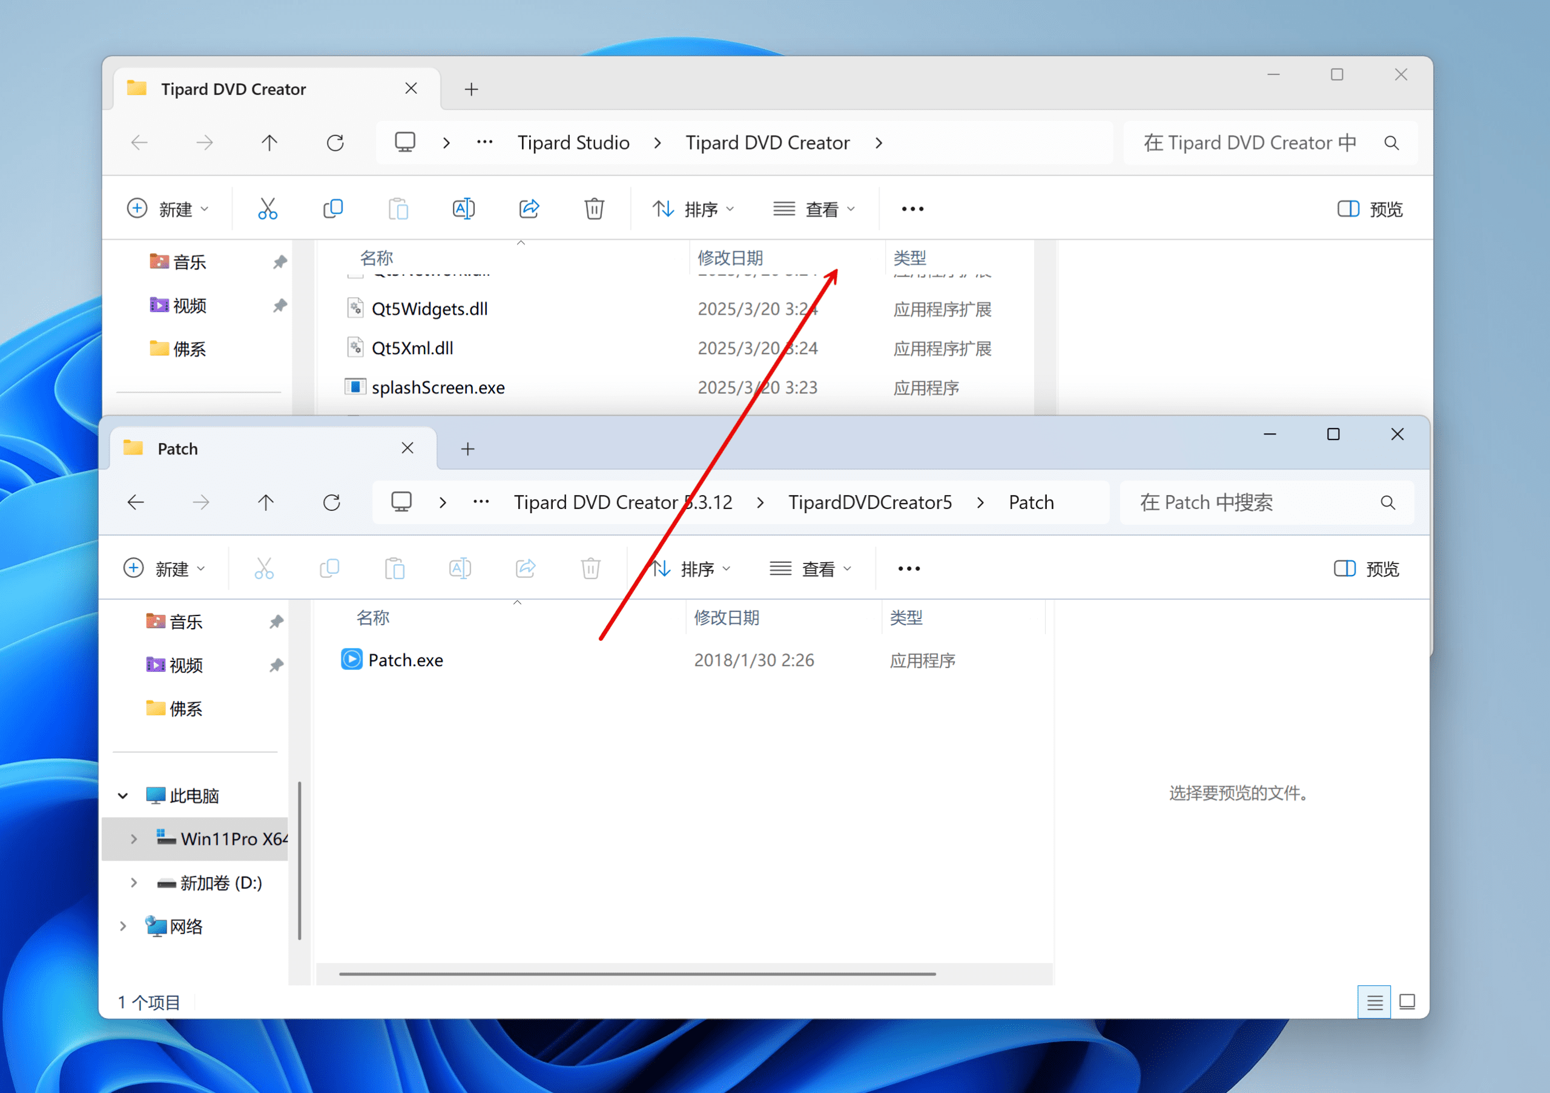Click the Copy icon in Tipard DVD Creator window
This screenshot has width=1550, height=1093.
[x=333, y=209]
